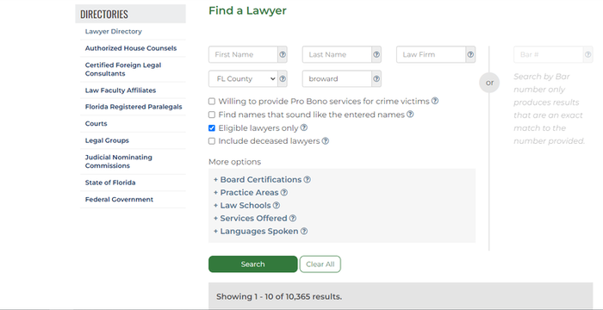603x310 pixels.
Task: Click help icon beside Last Name field
Action: [376, 54]
